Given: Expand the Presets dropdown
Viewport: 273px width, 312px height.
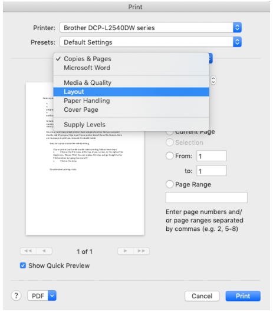Looking at the screenshot, I should click(x=237, y=42).
